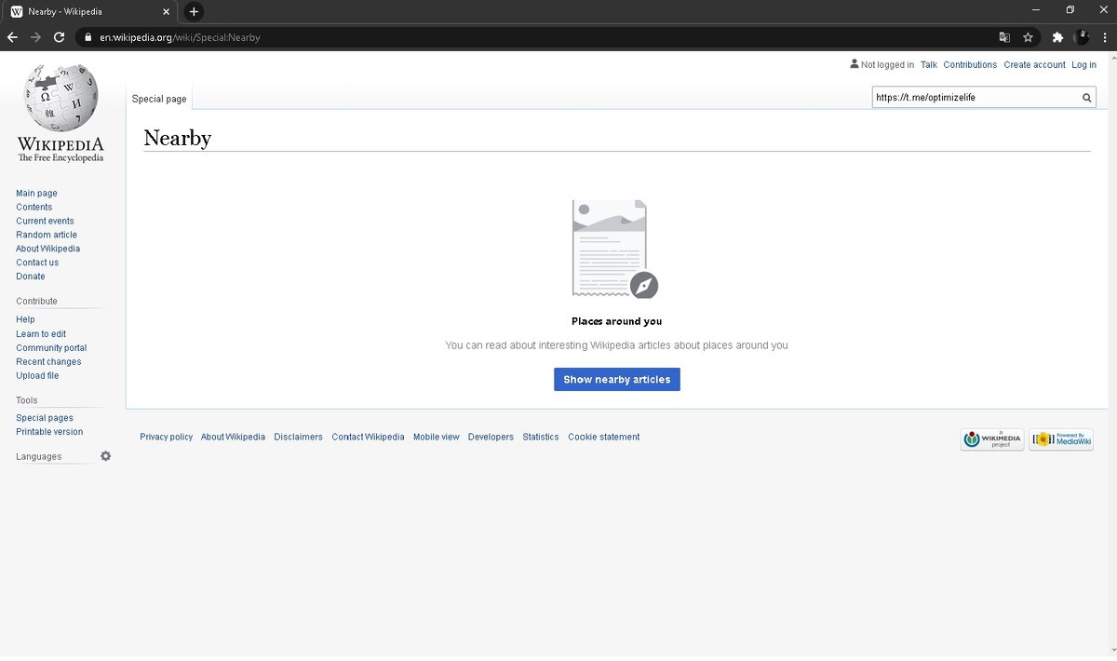
Task: Open the Languages settings gear
Action: pos(105,456)
